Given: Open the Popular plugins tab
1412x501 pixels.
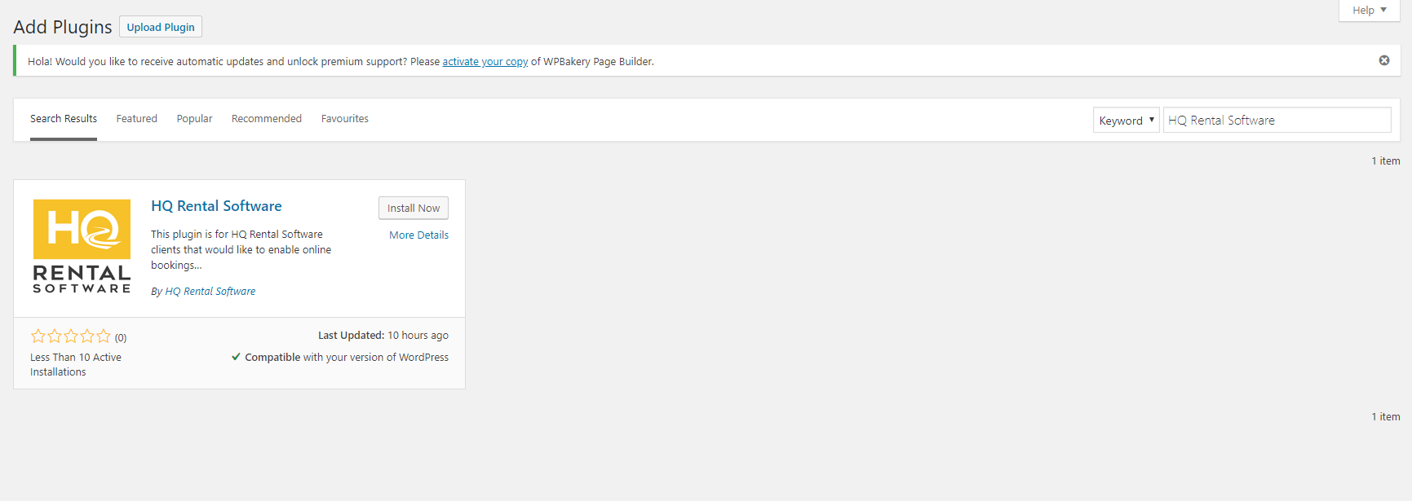Looking at the screenshot, I should tap(194, 119).
